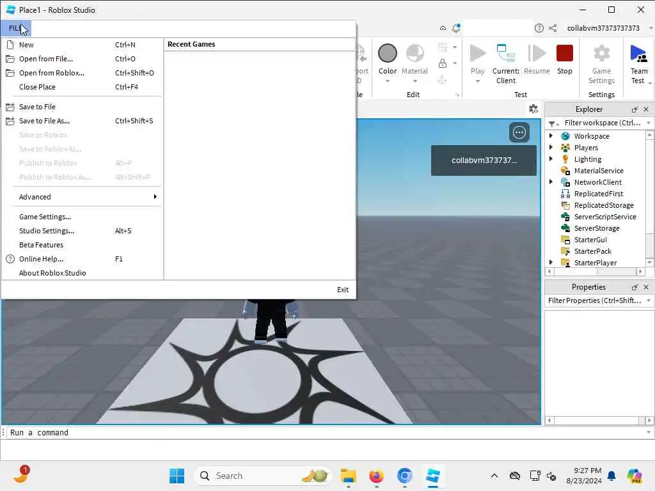Click the Color tool icon

click(x=387, y=54)
